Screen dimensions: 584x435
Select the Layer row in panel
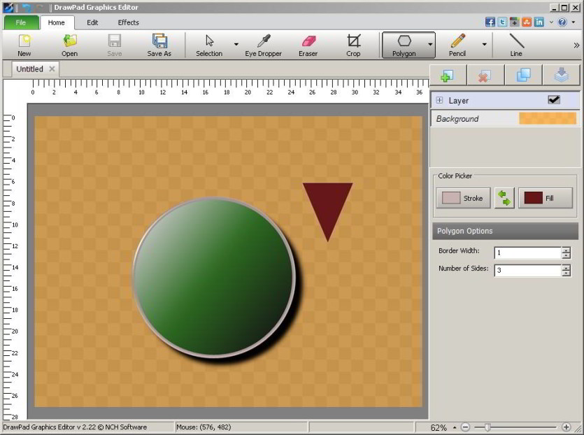(x=505, y=100)
